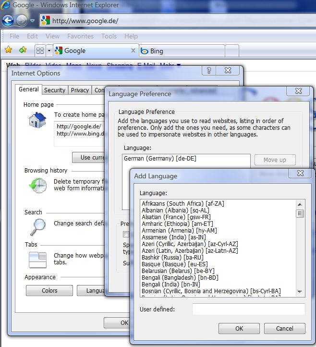316x347 pixels.
Task: Click the Tabs section window icon
Action: point(38,260)
